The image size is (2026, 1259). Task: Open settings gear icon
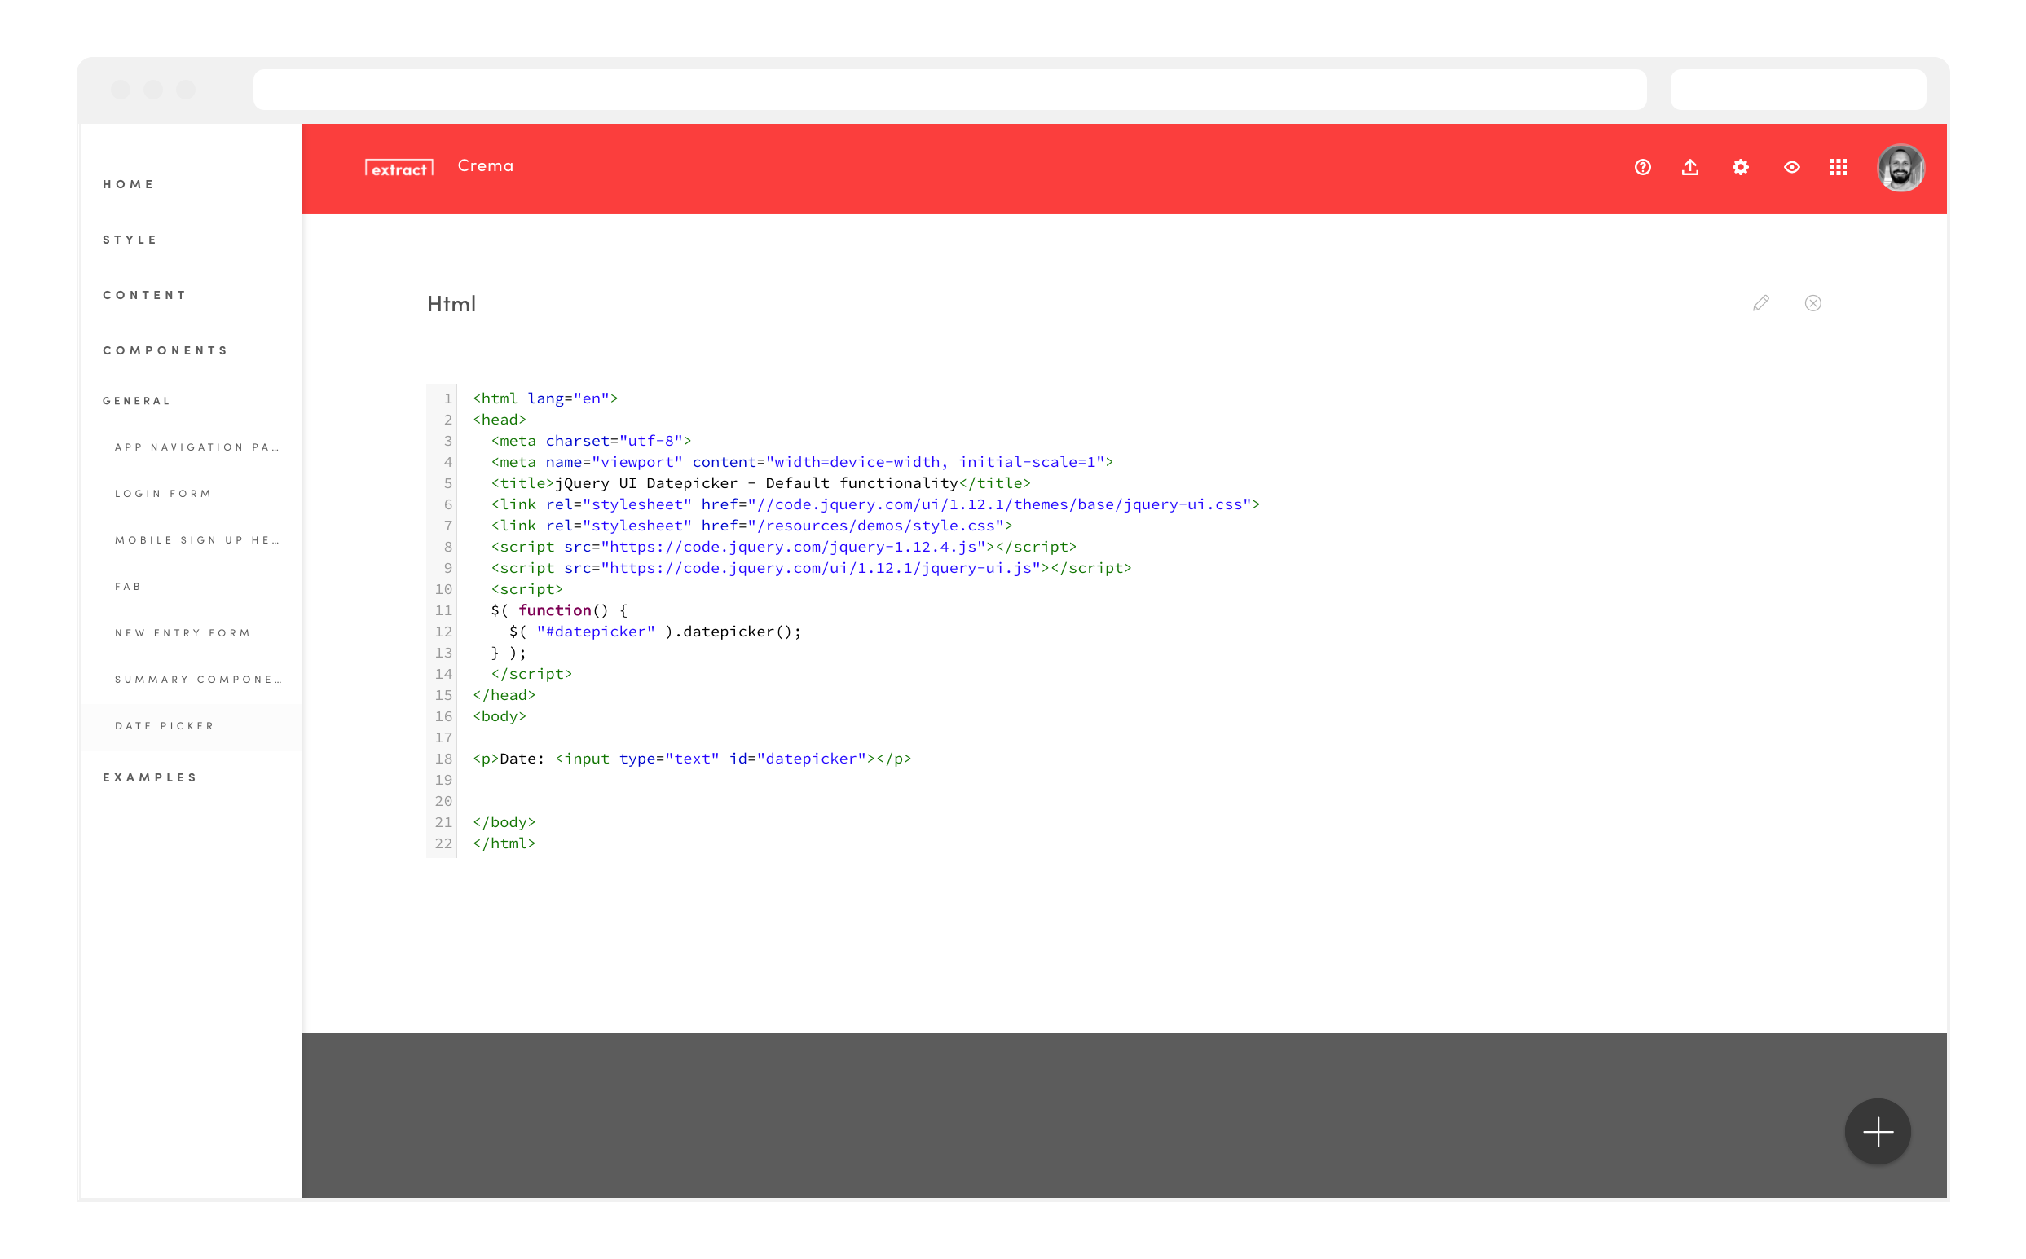pos(1741,167)
